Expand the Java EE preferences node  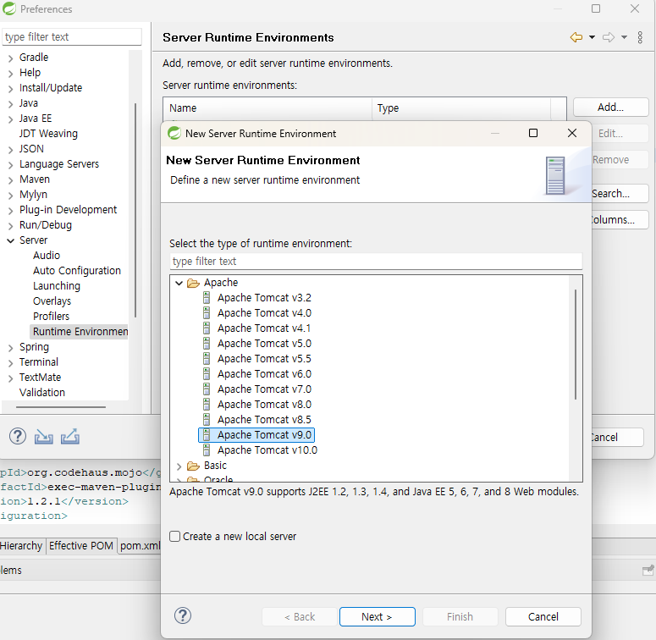click(x=11, y=119)
